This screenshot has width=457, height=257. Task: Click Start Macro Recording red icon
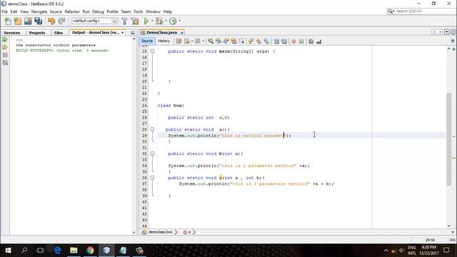click(x=293, y=41)
